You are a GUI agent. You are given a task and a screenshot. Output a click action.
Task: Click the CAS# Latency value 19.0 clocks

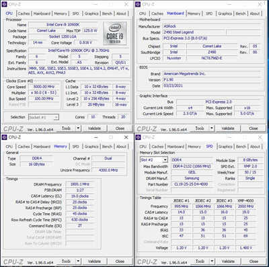(80, 196)
